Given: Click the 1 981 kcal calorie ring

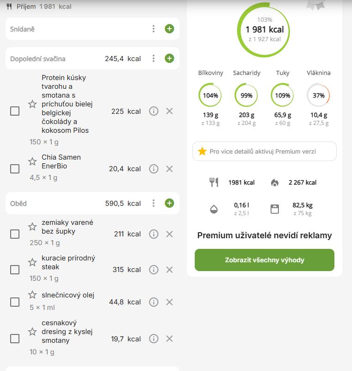Looking at the screenshot, I should click(264, 30).
